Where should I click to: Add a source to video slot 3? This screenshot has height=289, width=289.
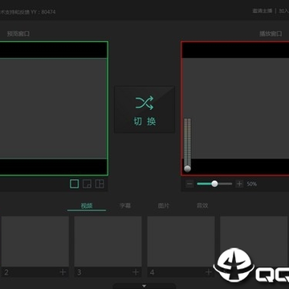[x=136, y=272]
